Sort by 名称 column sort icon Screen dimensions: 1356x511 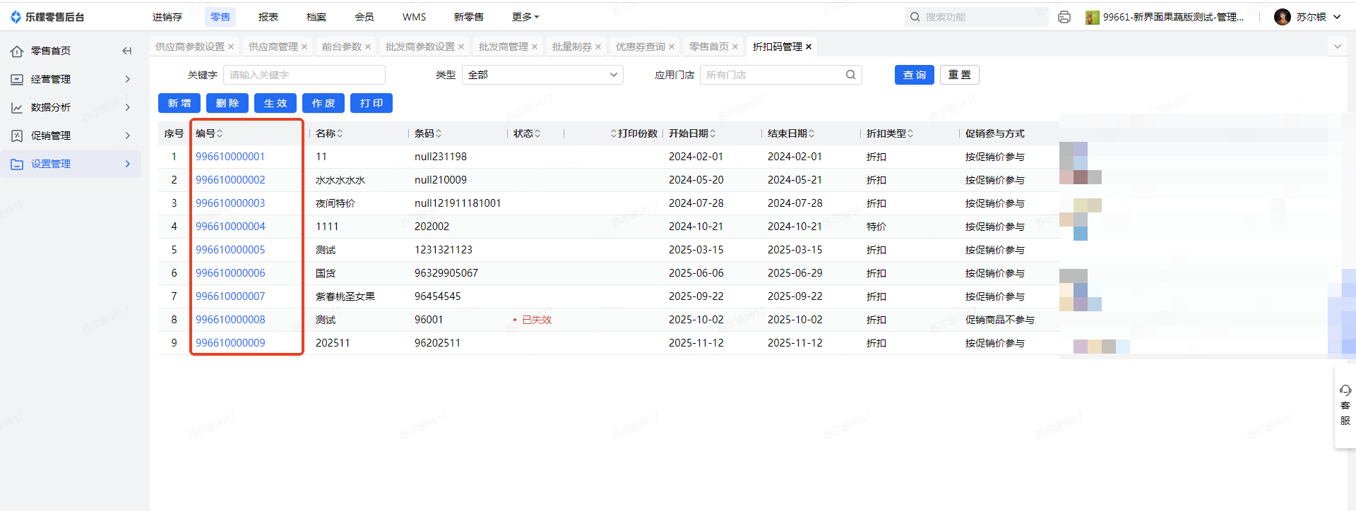[x=340, y=133]
